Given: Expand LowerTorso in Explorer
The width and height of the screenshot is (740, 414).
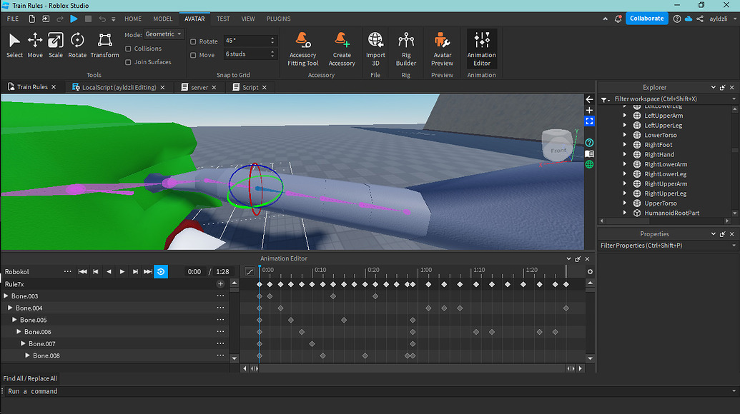Looking at the screenshot, I should tap(625, 135).
